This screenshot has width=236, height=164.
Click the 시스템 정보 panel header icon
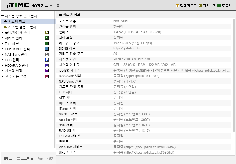point(60,14)
